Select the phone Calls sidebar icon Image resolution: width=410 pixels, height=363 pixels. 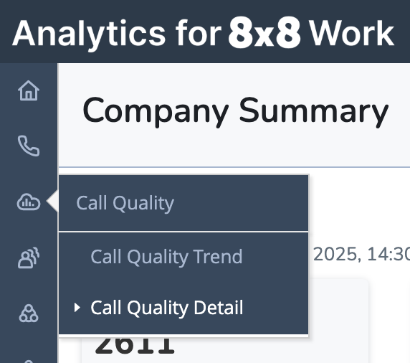point(29,146)
